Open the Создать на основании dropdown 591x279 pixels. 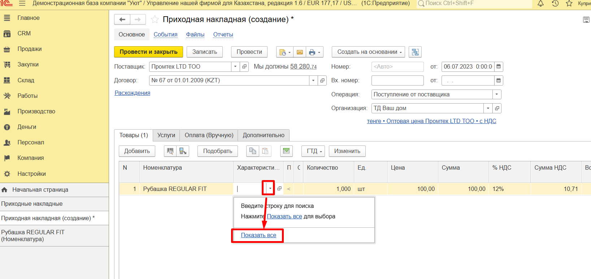click(368, 52)
